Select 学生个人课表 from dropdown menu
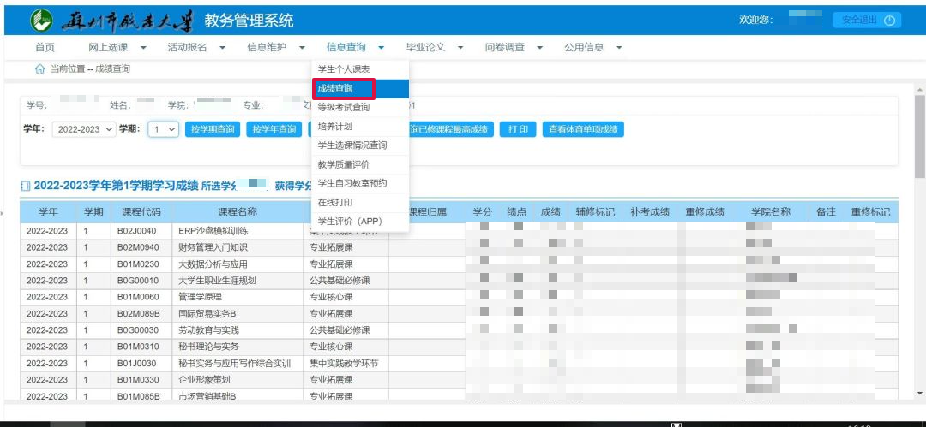This screenshot has height=427, width=926. click(x=360, y=69)
